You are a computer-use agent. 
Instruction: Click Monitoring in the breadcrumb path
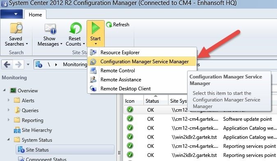[75, 64]
